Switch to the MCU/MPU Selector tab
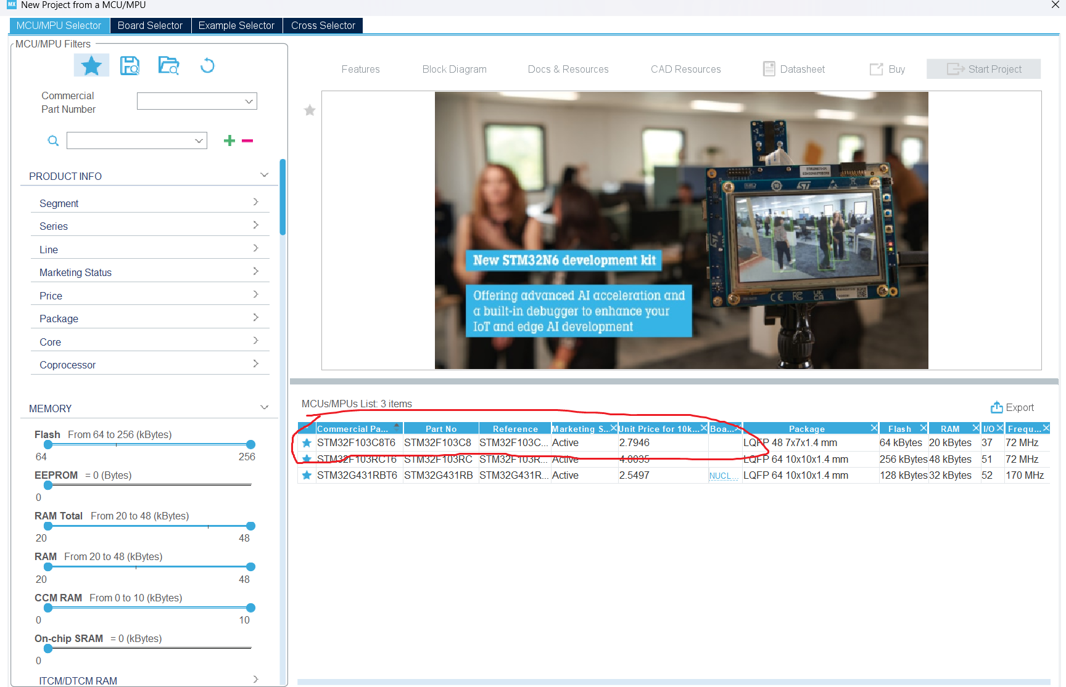This screenshot has height=687, width=1066. click(x=59, y=25)
